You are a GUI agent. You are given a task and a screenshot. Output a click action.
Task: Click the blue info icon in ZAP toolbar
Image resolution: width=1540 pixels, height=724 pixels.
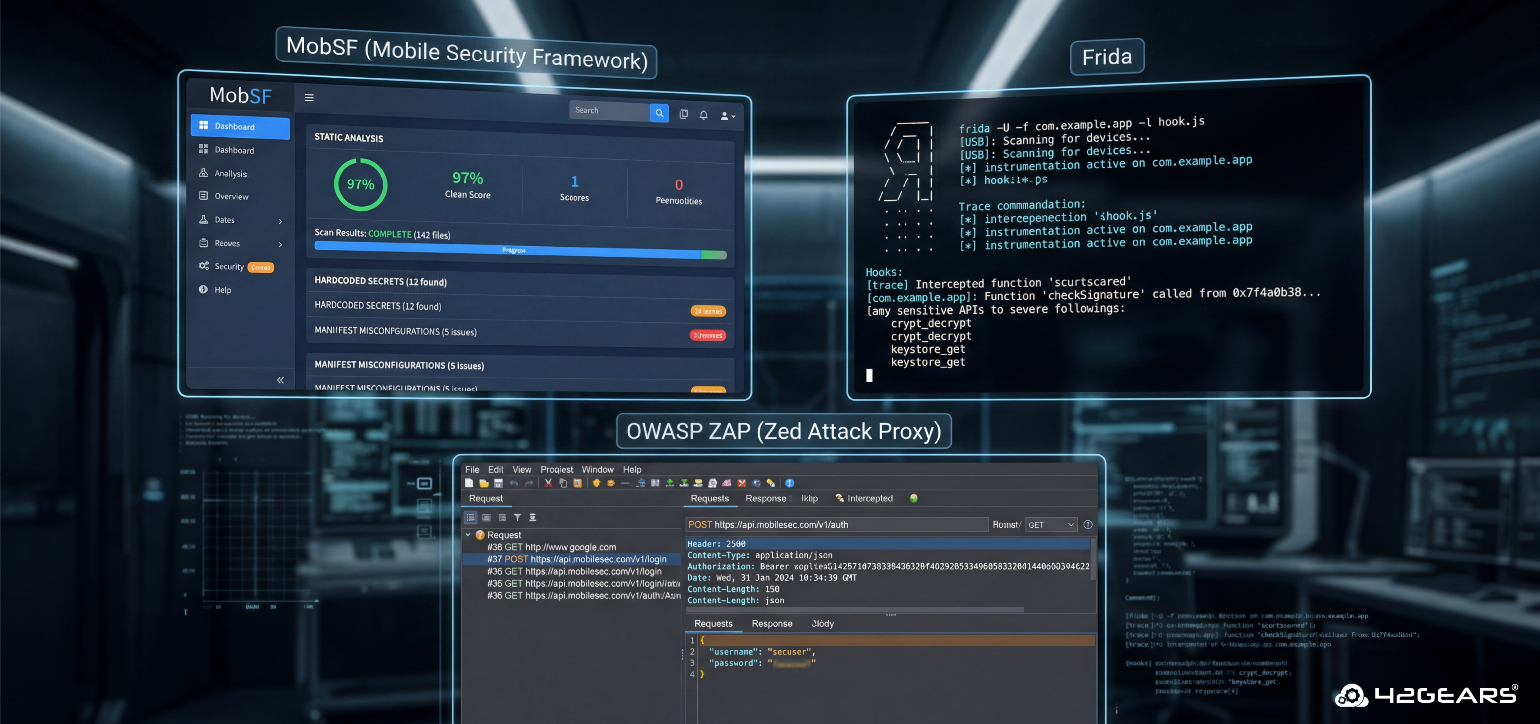click(x=789, y=483)
